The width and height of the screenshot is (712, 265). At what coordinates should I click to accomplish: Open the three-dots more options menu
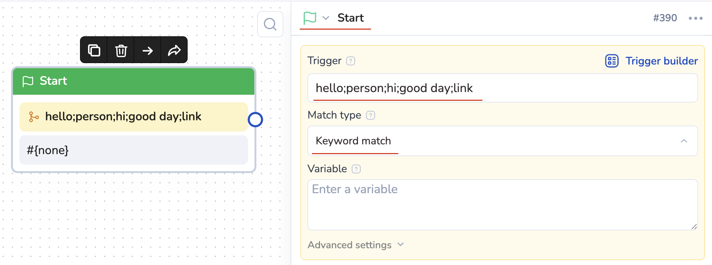click(x=695, y=18)
